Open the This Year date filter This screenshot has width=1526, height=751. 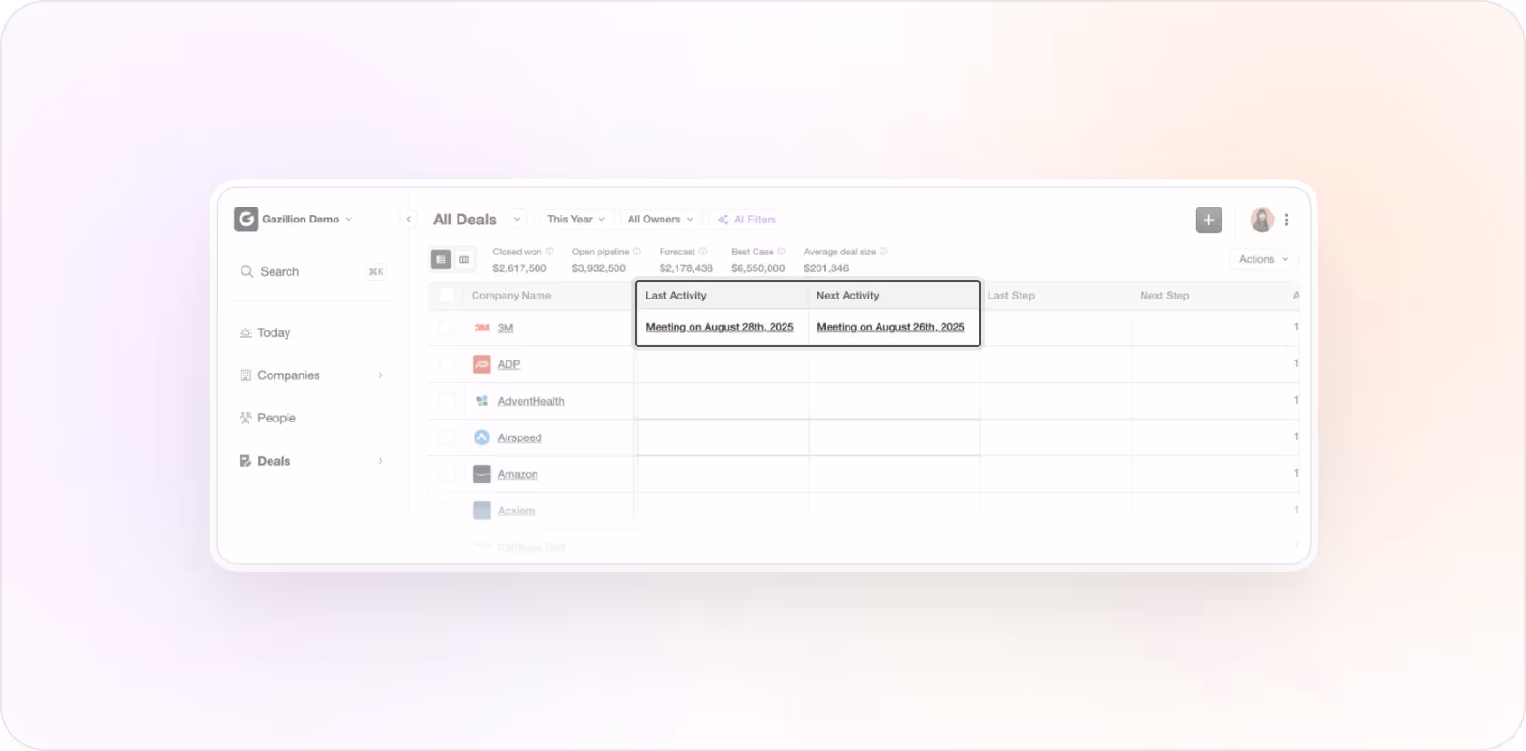576,219
